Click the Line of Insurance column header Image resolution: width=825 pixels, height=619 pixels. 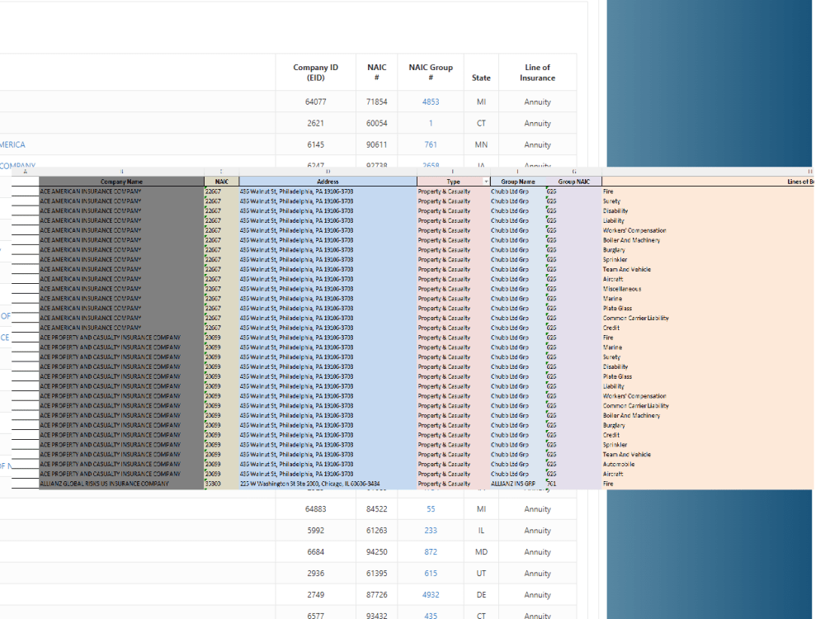[x=537, y=73]
